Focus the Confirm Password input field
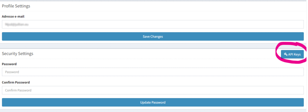 (153, 90)
